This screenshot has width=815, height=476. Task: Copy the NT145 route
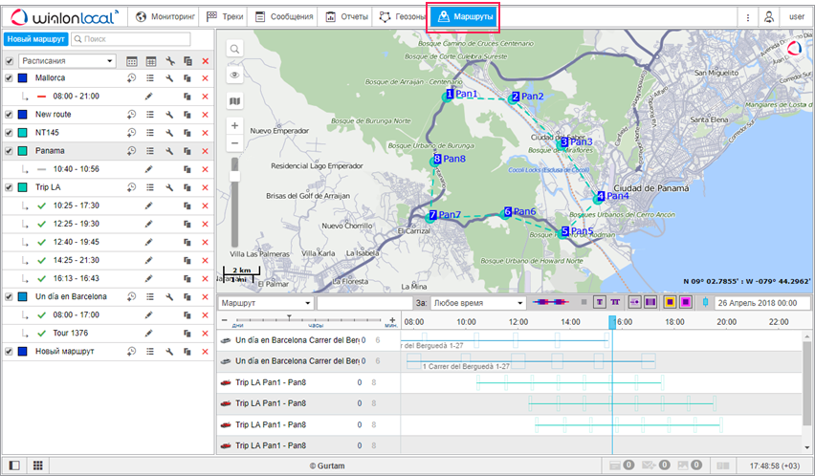click(187, 133)
